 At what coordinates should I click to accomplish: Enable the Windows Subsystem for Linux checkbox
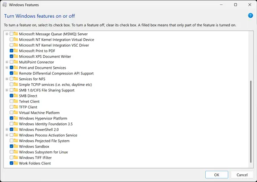click(x=12, y=152)
